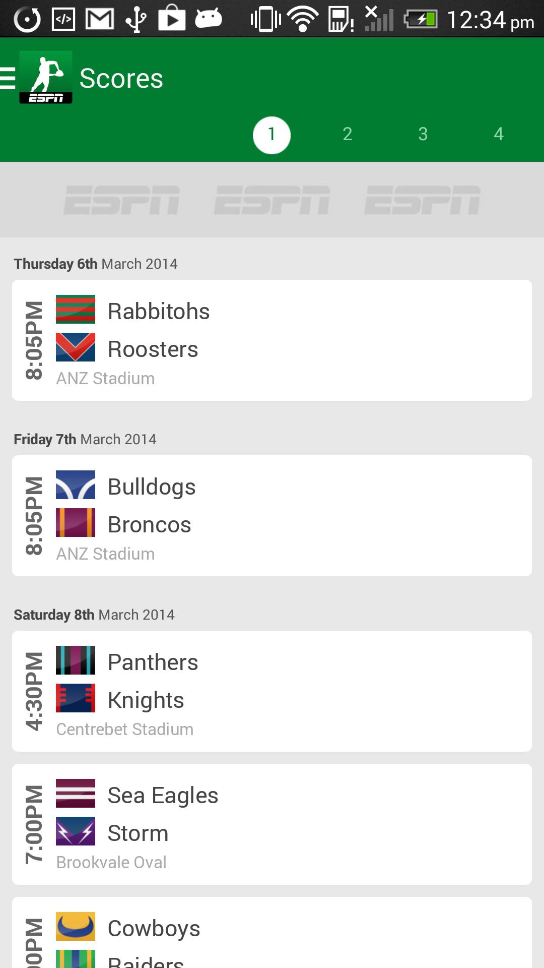544x968 pixels.
Task: Tap the Knights team jersey icon
Action: (x=76, y=698)
